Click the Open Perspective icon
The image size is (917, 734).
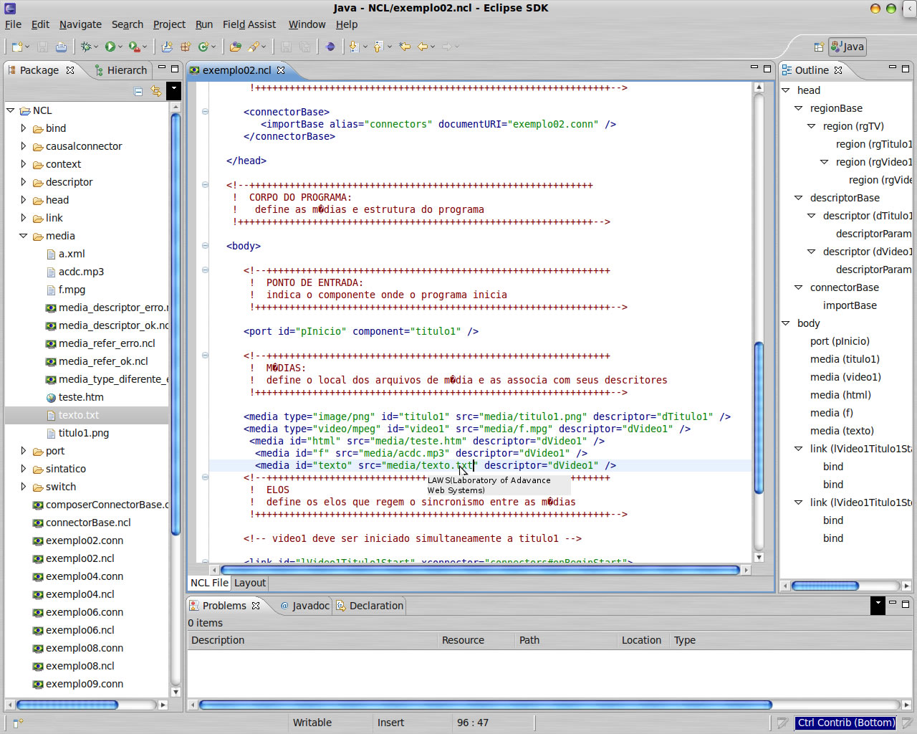click(819, 47)
